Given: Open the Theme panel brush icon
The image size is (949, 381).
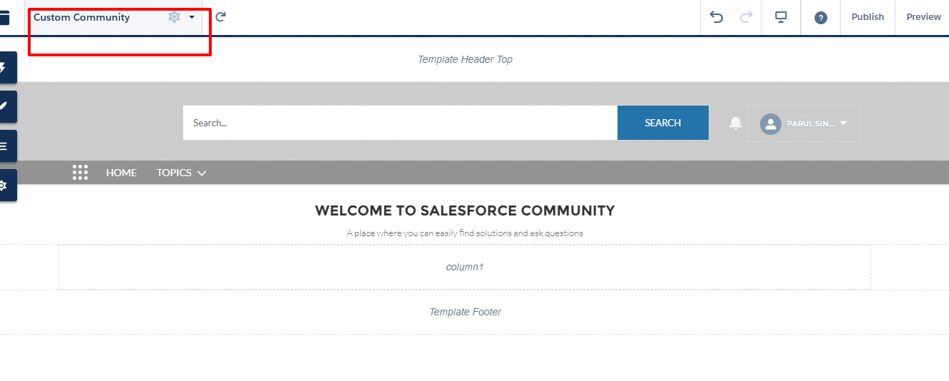Looking at the screenshot, I should point(4,106).
